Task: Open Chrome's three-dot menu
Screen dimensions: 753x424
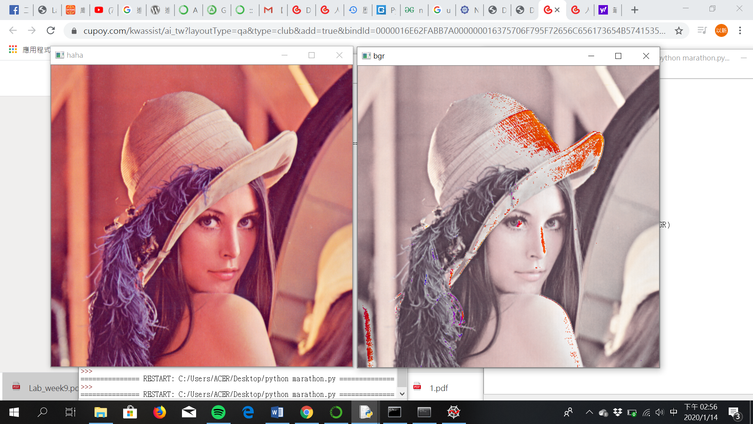Action: click(740, 30)
